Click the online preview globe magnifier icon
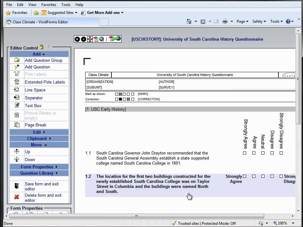Image resolution: width=303 pixels, height=227 pixels. (x=101, y=39)
